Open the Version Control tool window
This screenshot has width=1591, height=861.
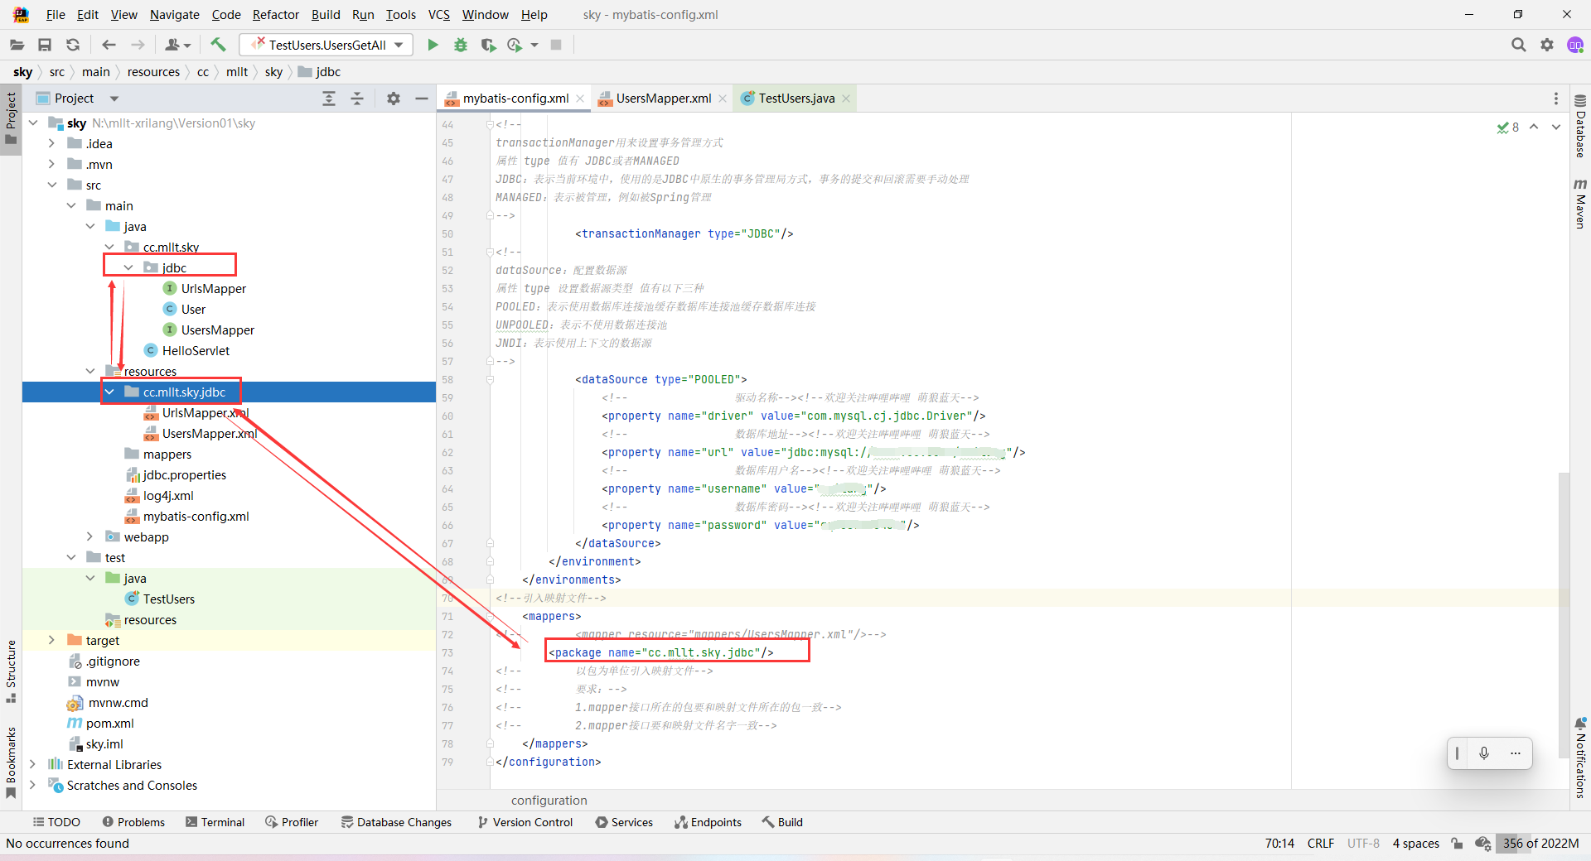tap(525, 822)
